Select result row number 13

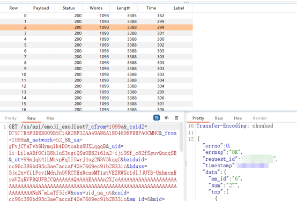(x=96, y=92)
